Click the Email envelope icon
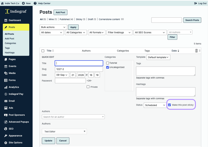This screenshot has width=208, height=147. click(x=6, y=101)
